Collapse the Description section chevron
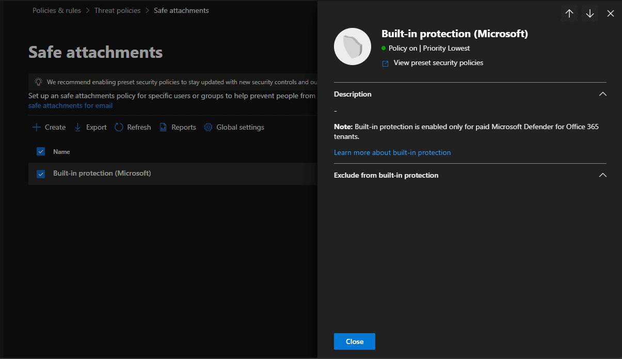This screenshot has width=622, height=359. [x=602, y=95]
